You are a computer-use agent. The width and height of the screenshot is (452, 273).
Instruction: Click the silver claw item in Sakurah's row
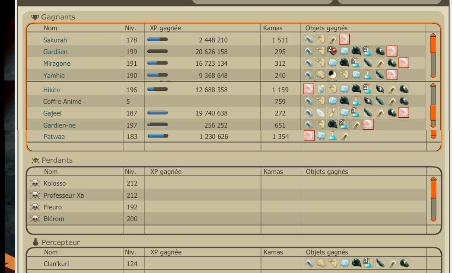tap(309, 39)
